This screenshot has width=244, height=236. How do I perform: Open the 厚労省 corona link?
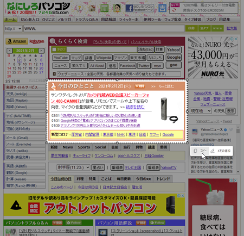[x=76, y=134]
